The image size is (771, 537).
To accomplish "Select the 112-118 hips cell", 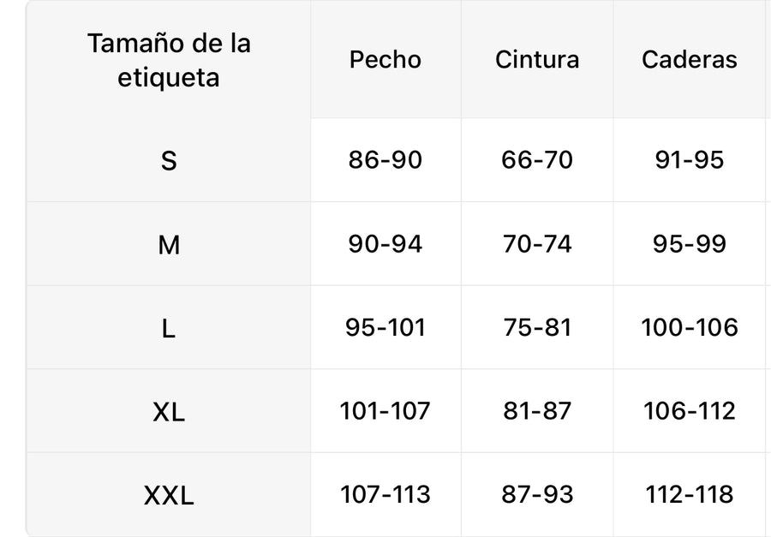I will [x=689, y=494].
